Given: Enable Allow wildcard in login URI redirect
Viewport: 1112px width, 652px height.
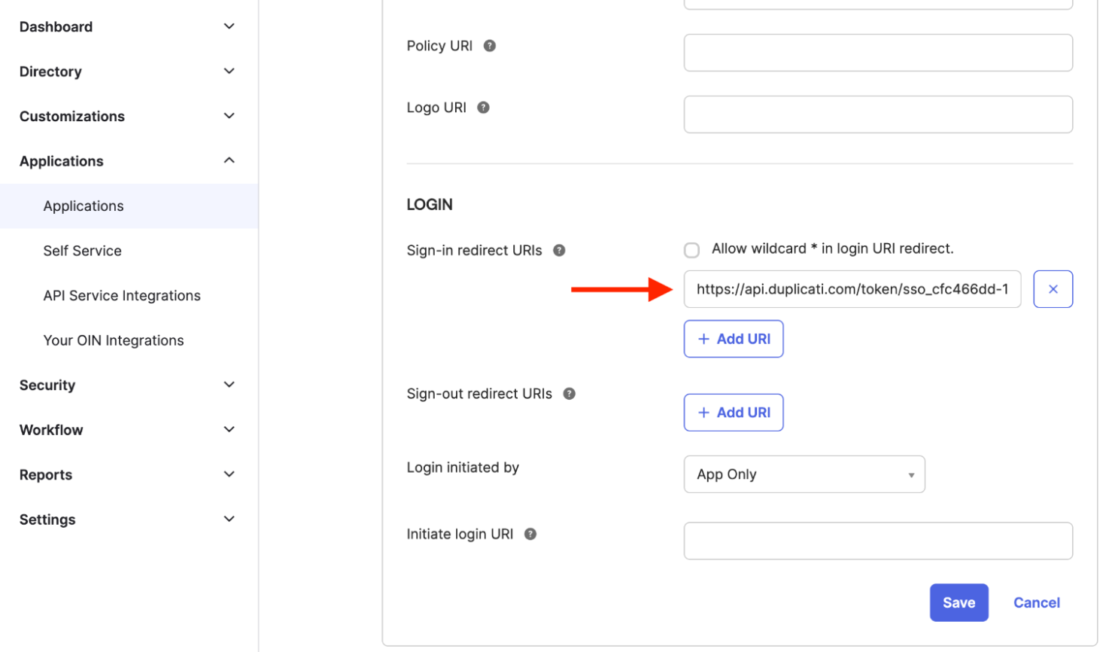Looking at the screenshot, I should (692, 250).
